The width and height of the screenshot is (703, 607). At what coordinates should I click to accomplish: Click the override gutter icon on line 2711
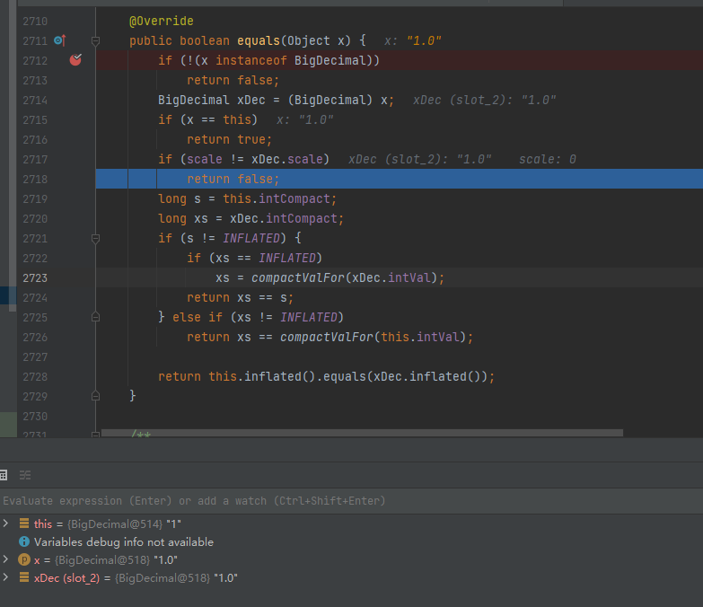59,40
